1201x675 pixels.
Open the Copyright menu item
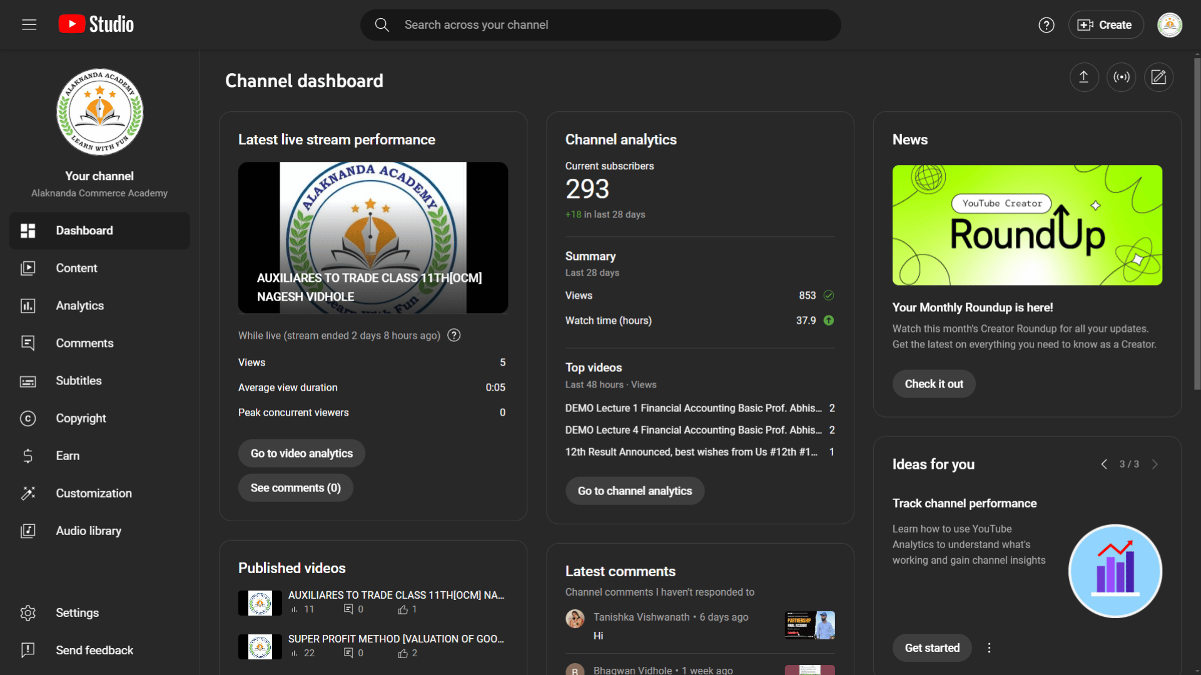pyautogui.click(x=99, y=418)
